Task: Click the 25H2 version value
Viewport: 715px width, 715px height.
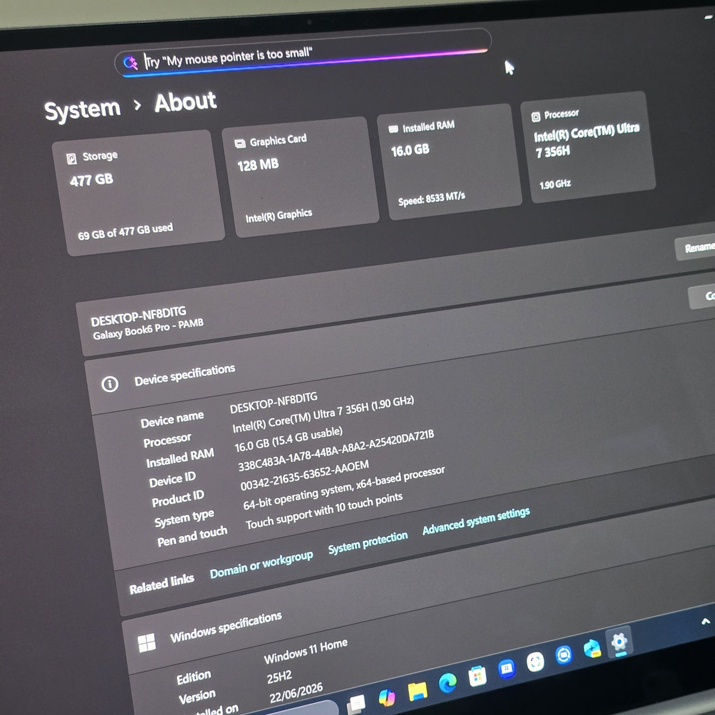Action: point(279,677)
